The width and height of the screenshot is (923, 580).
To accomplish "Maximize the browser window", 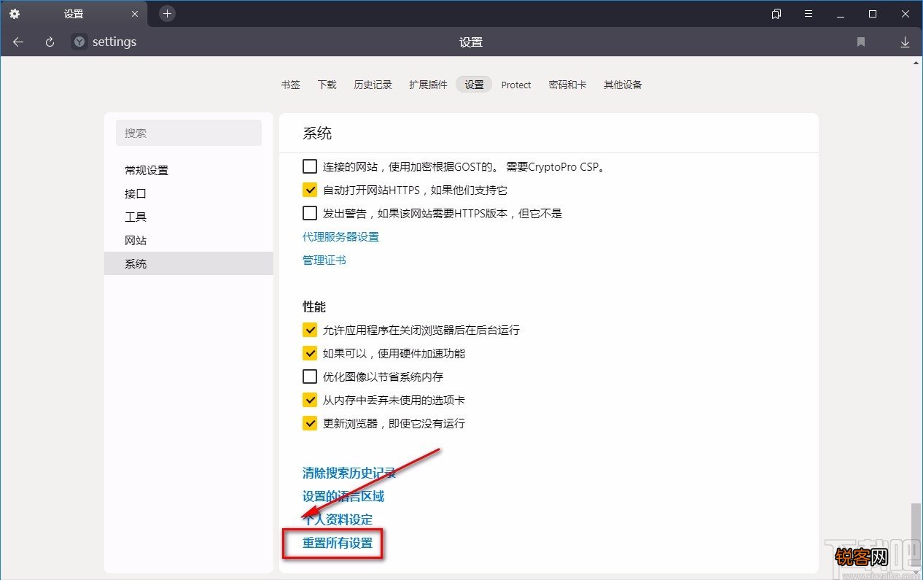I will 873,14.
